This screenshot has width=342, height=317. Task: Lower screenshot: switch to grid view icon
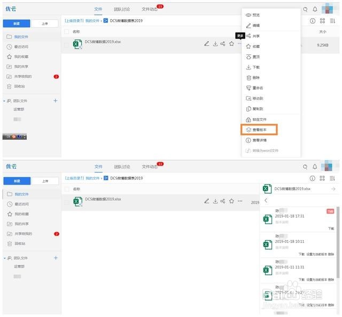click(322, 178)
